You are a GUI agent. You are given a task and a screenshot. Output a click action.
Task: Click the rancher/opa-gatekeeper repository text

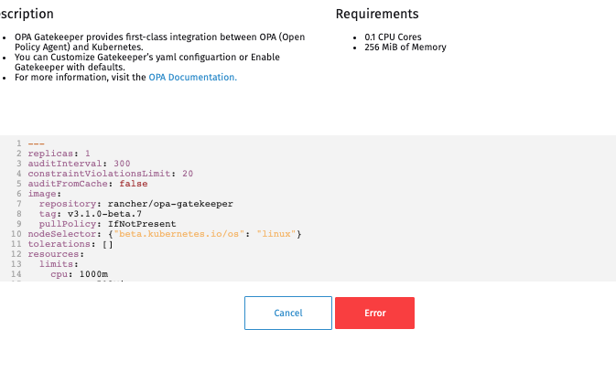170,204
